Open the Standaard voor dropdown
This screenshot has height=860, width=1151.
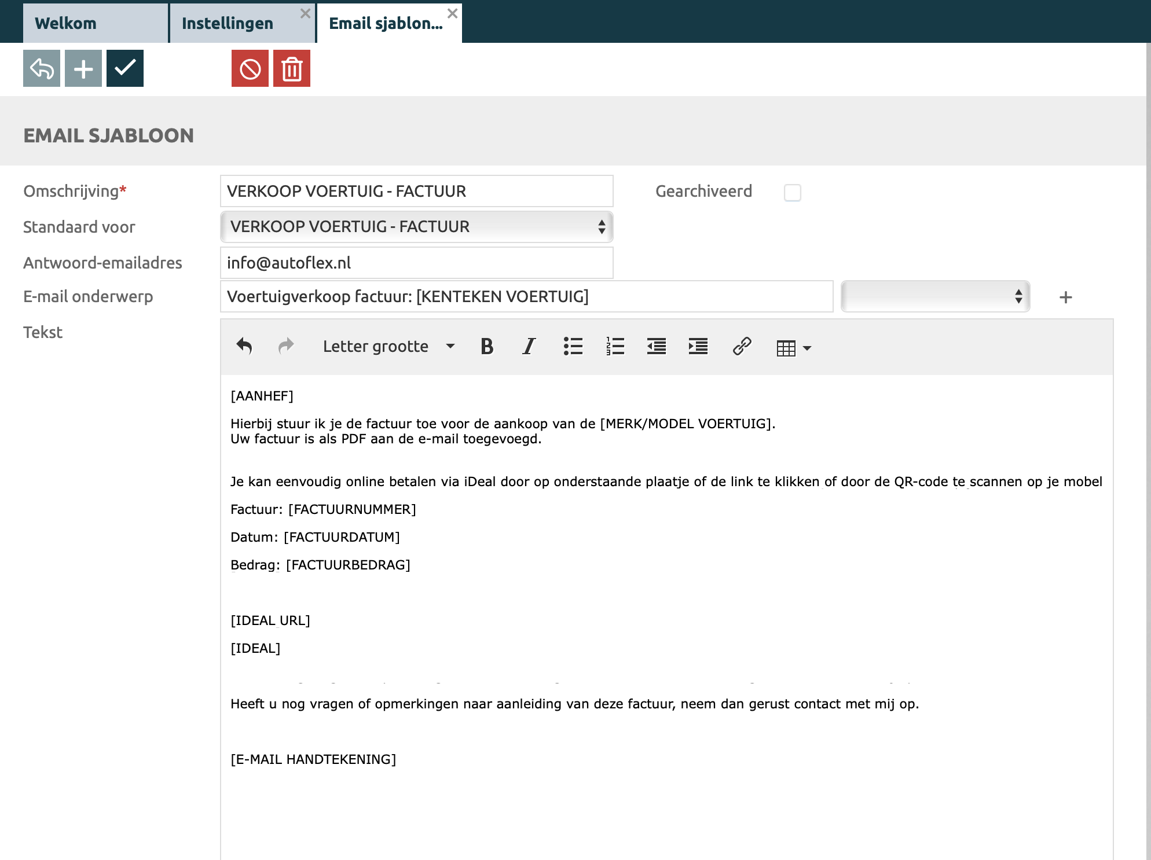(416, 227)
